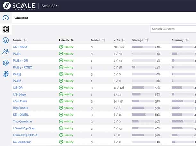Sort clusters by Name column
Image resolution: width=196 pixels, height=146 pixels.
tap(20, 40)
